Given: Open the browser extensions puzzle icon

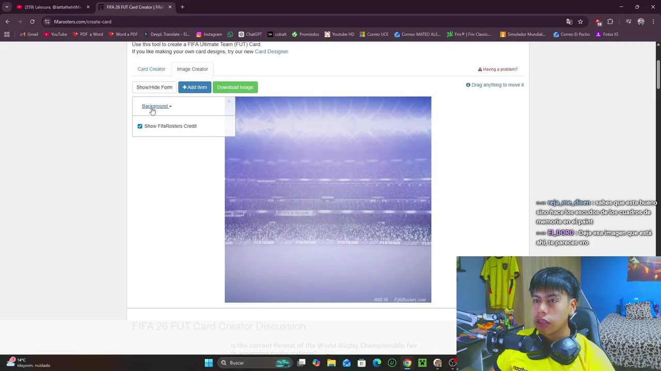Looking at the screenshot, I should [x=610, y=22].
